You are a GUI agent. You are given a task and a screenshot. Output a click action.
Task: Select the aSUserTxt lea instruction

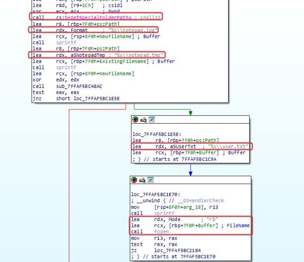pyautogui.click(x=190, y=146)
